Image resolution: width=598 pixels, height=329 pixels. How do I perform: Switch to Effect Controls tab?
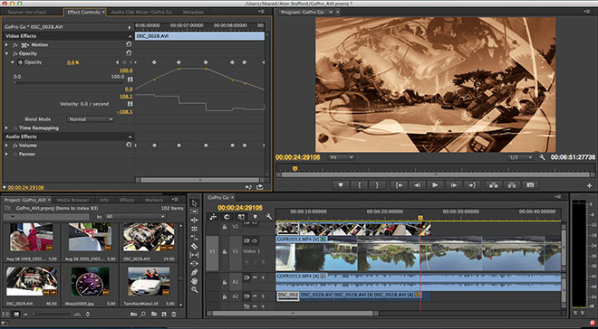click(x=83, y=12)
